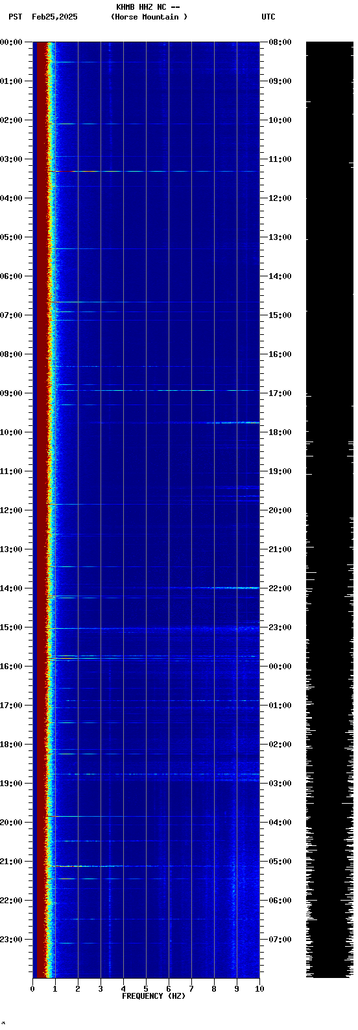Viewport: 358px width, 1030px height.
Task: Click UTC time label '00:00'
Action: [x=280, y=667]
